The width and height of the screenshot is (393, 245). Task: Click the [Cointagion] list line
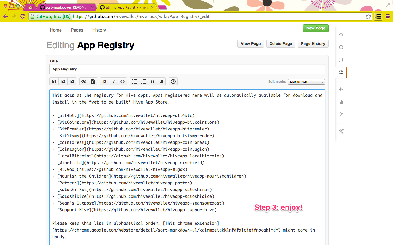(x=131, y=149)
